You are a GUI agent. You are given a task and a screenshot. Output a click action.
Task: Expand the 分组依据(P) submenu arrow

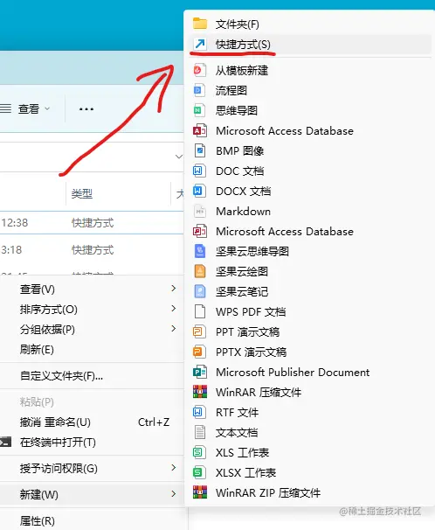point(174,329)
